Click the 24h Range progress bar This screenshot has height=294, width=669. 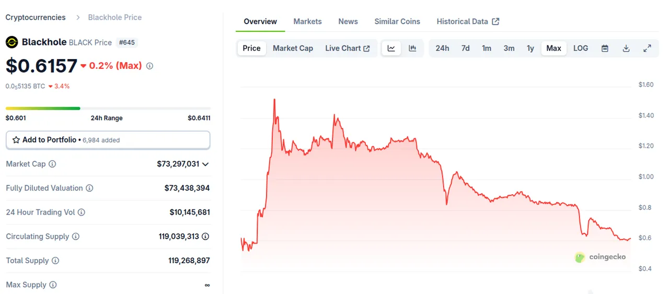[x=108, y=108]
